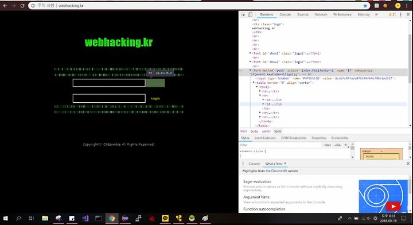Click html in the breadcrumb trail
The height and width of the screenshot is (225, 413).
[244, 131]
